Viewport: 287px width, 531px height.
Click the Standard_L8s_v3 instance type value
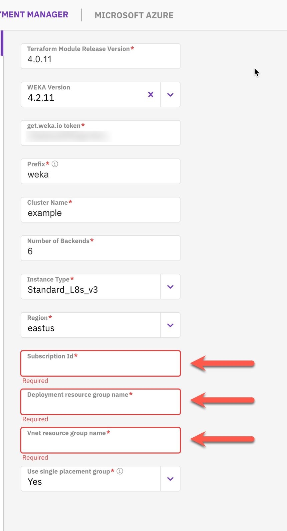[63, 290]
